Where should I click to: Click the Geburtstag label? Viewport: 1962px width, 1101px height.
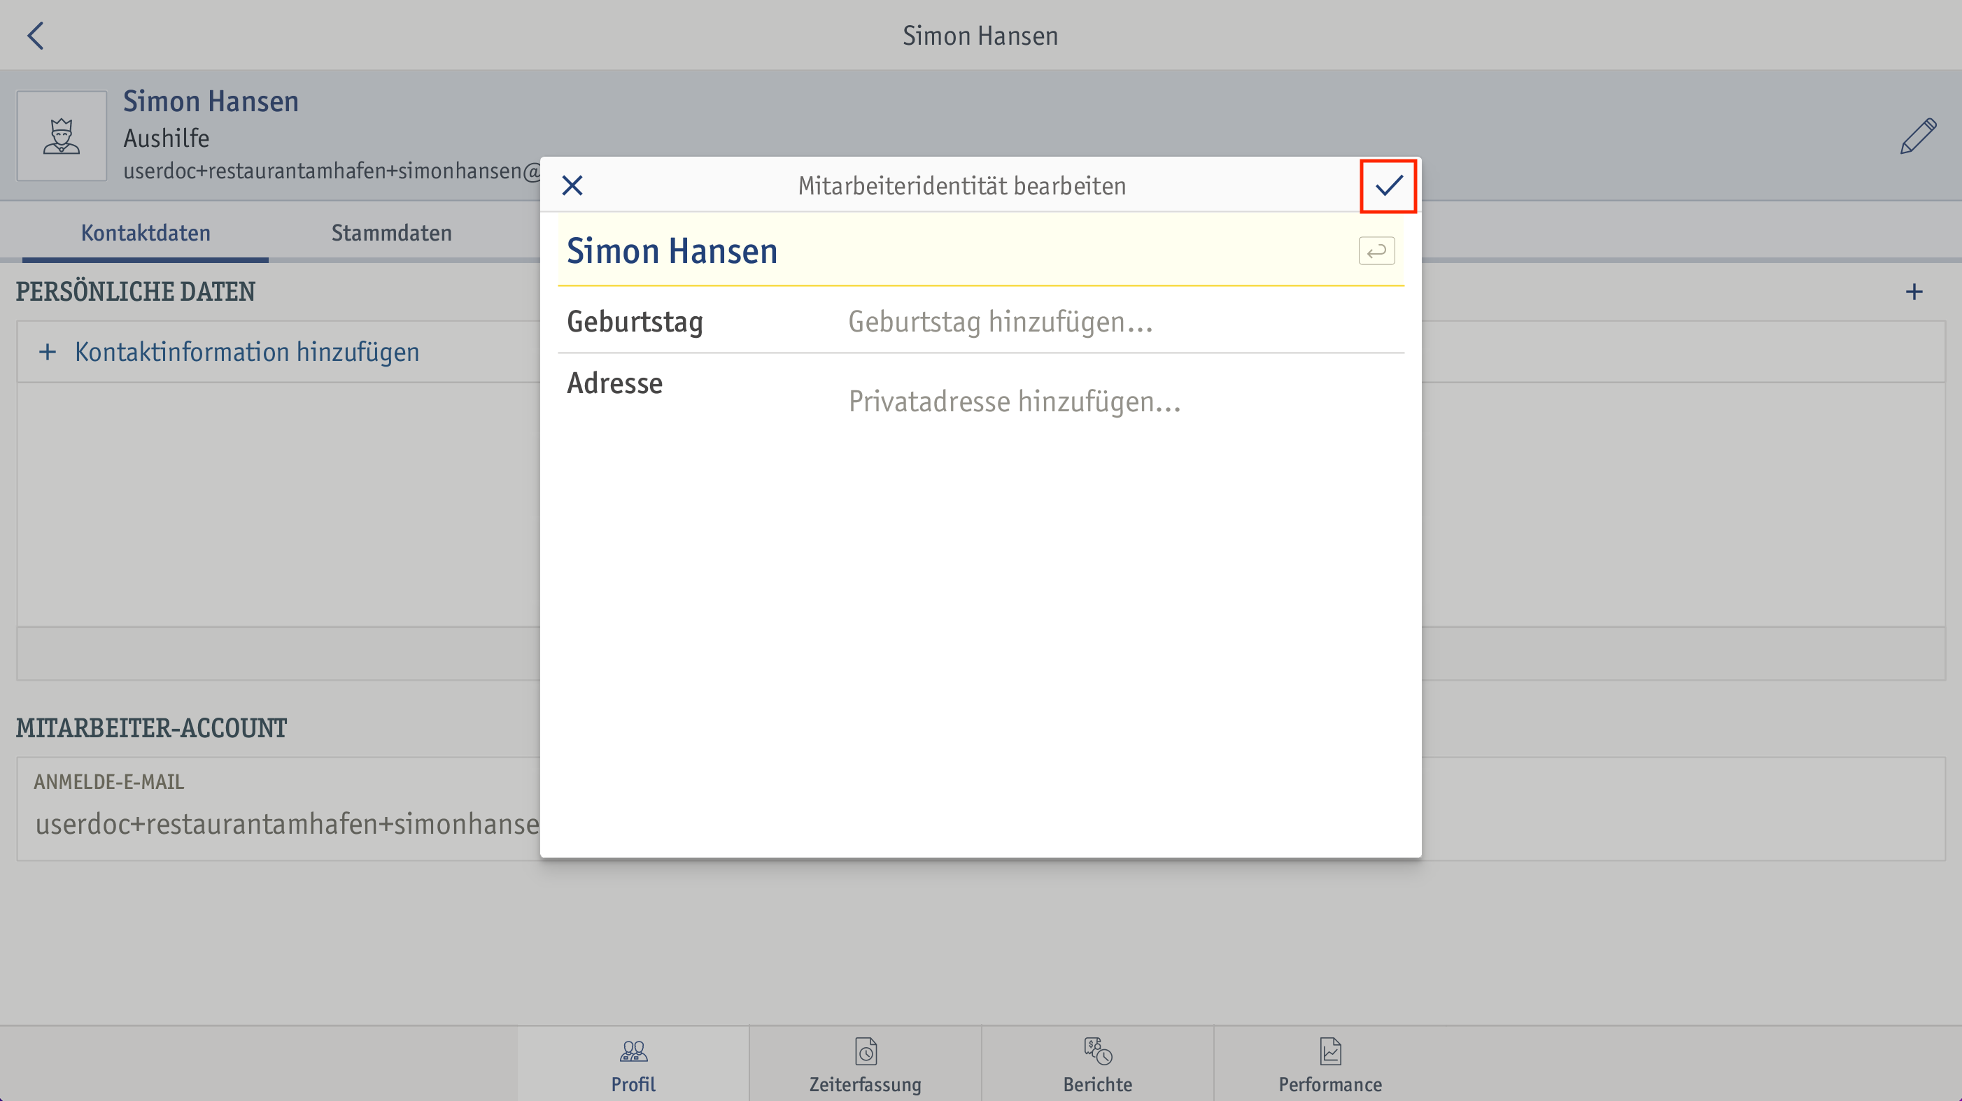coord(635,321)
